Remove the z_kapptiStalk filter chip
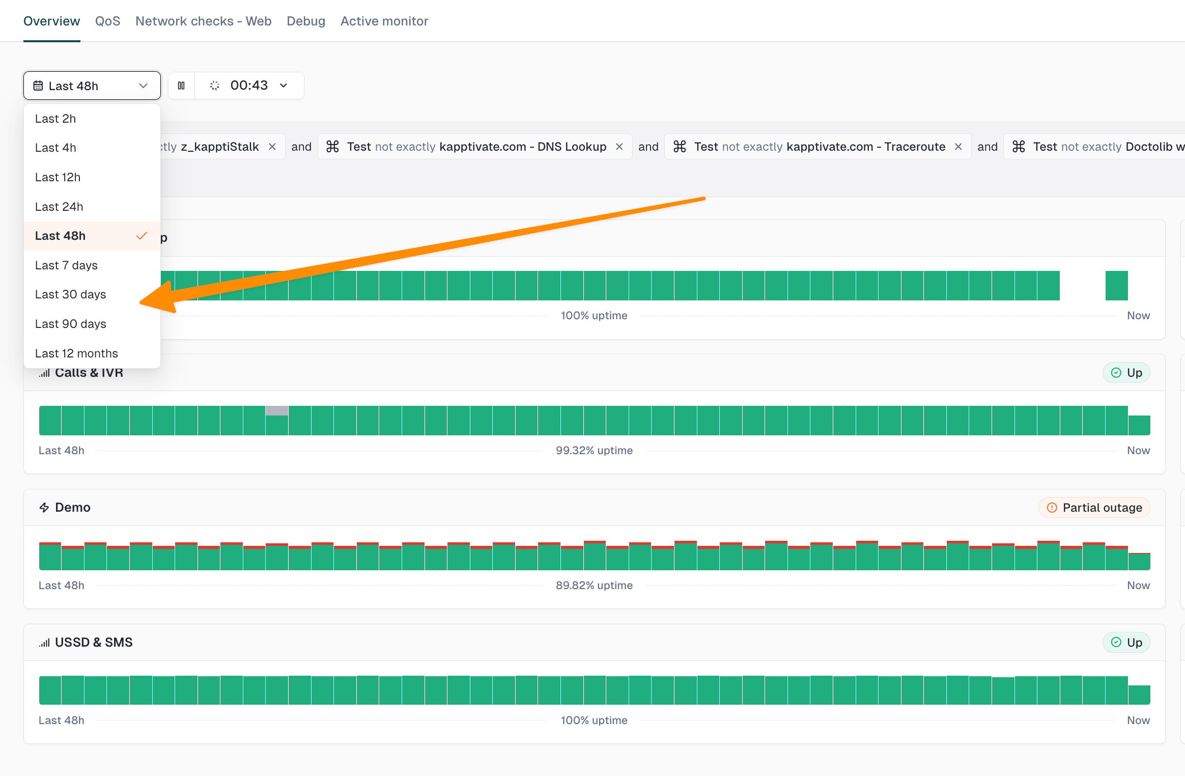Screen dimensions: 1185x776 tap(272, 147)
